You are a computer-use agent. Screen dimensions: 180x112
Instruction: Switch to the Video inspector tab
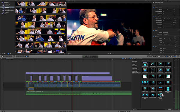[x=162, y=1]
